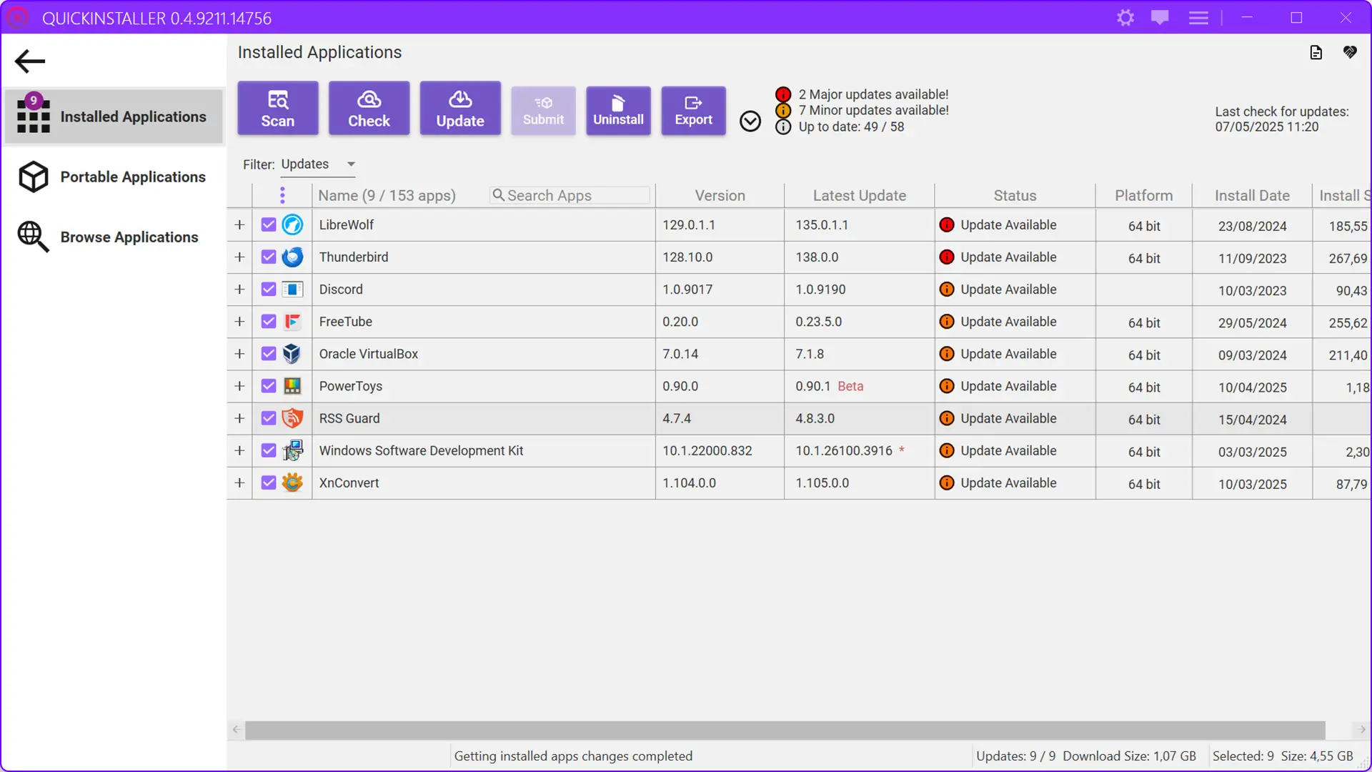Click the LibreWolf app icon
The width and height of the screenshot is (1372, 772).
pyautogui.click(x=292, y=224)
